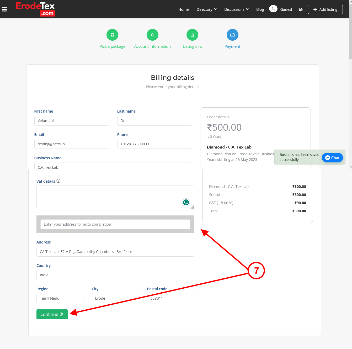Open the Ganesh account menu
The width and height of the screenshot is (352, 349).
pos(287,9)
